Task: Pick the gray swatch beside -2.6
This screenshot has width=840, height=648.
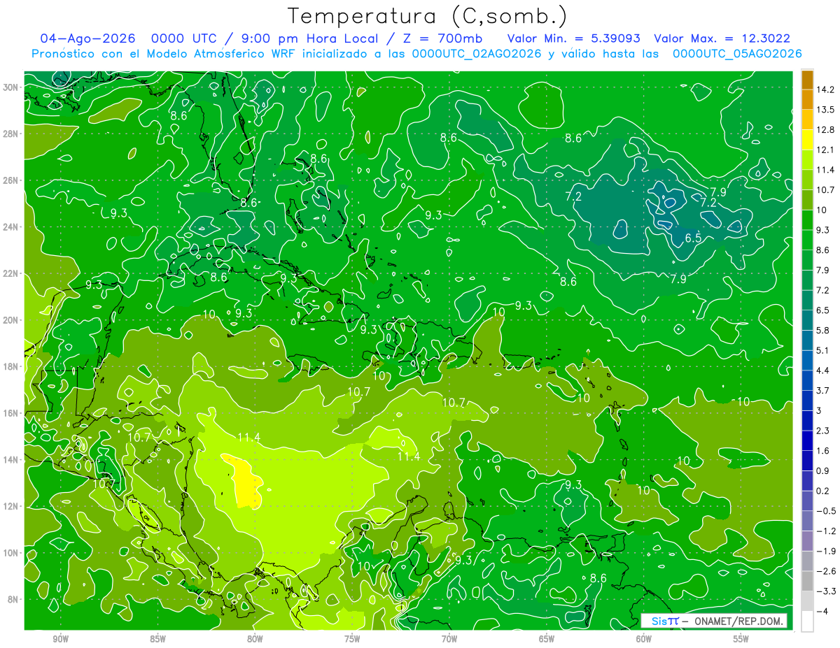Action: [x=807, y=581]
